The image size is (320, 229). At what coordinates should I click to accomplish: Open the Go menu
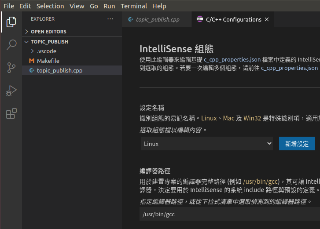pos(94,6)
